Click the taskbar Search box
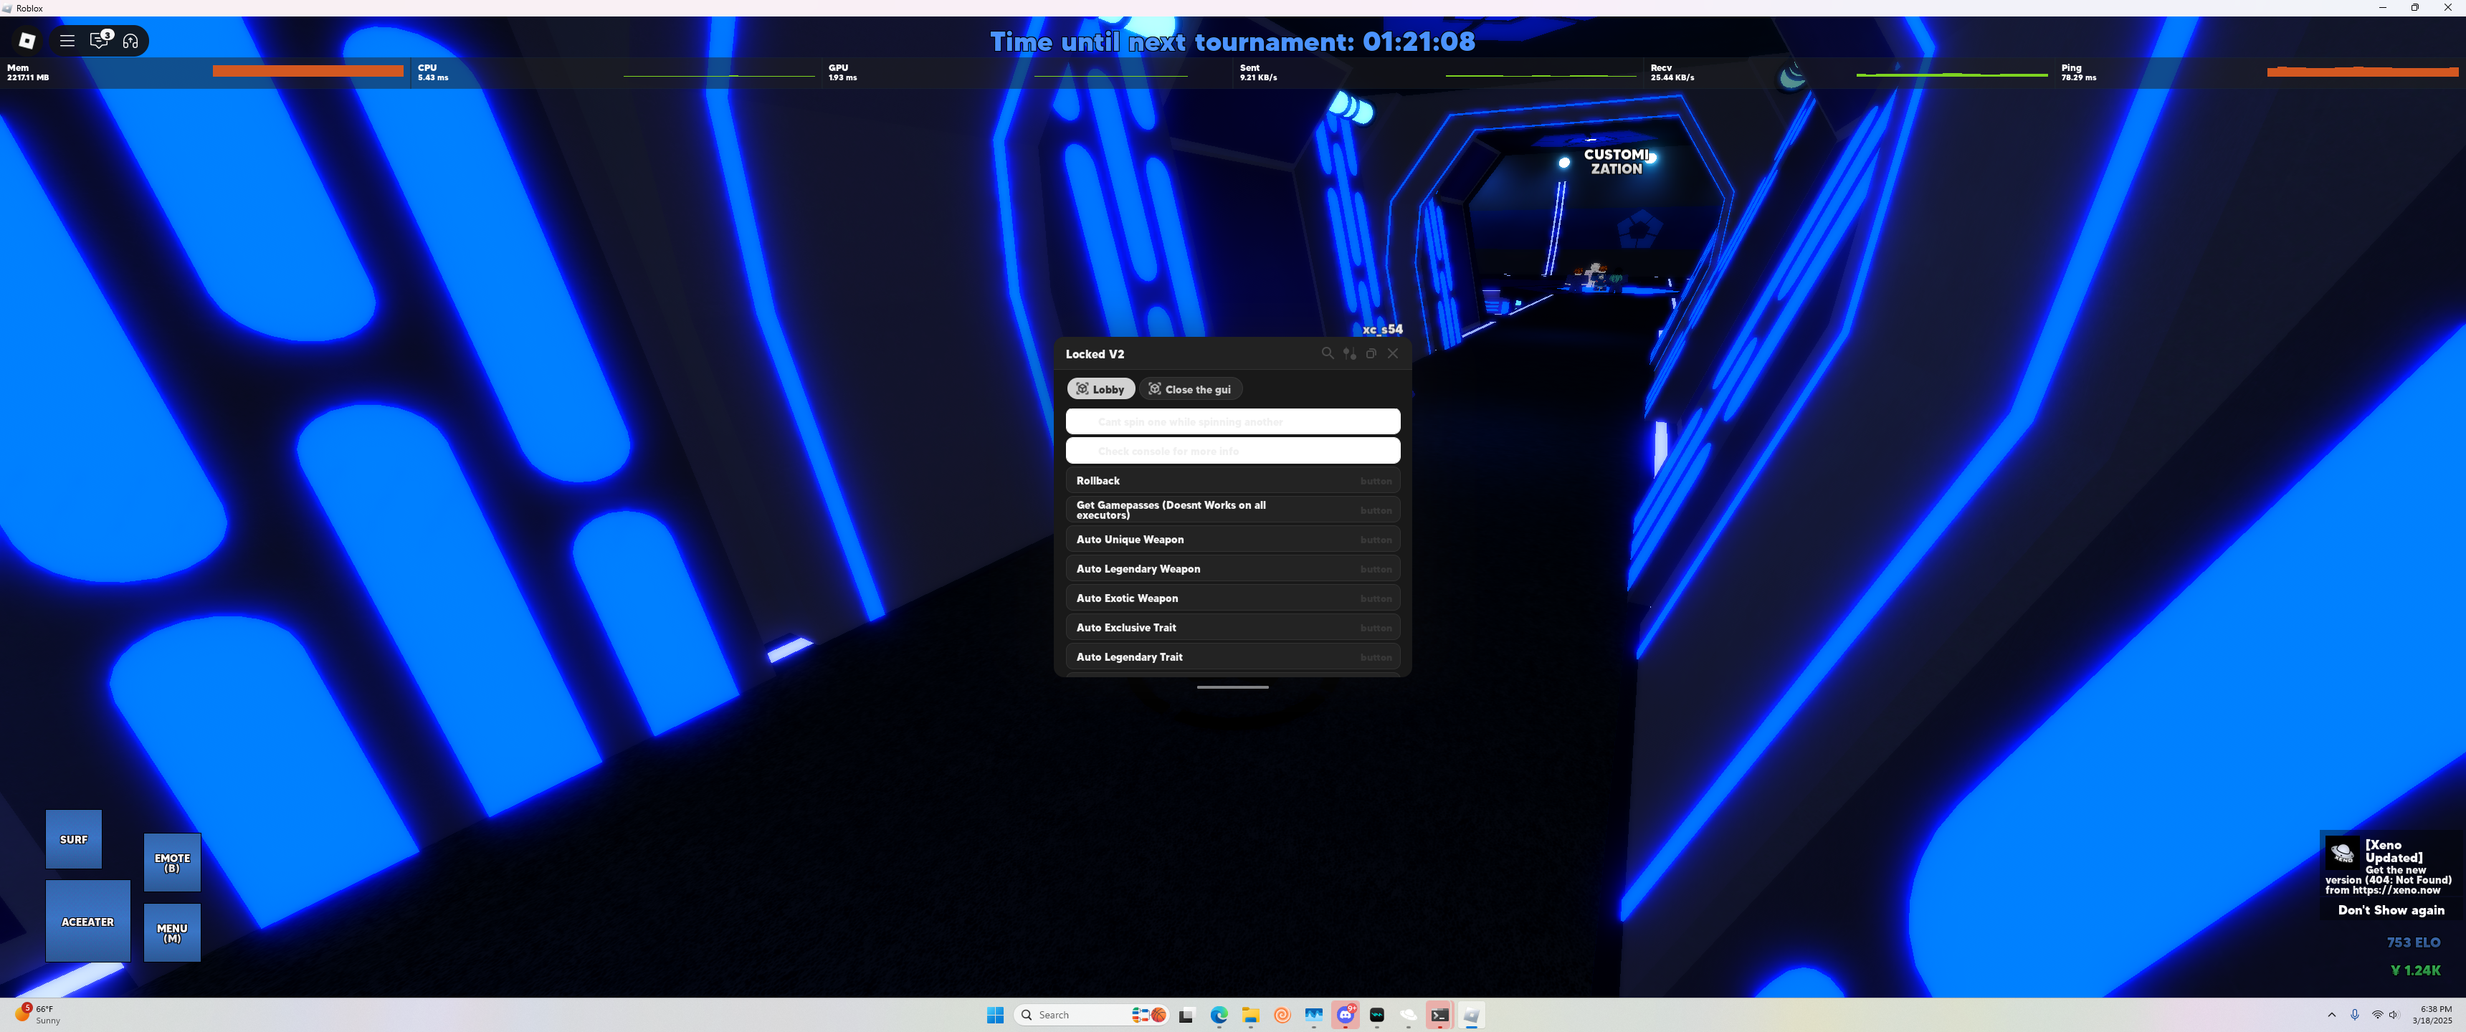Viewport: 2466px width, 1032px height. pyautogui.click(x=1092, y=1015)
